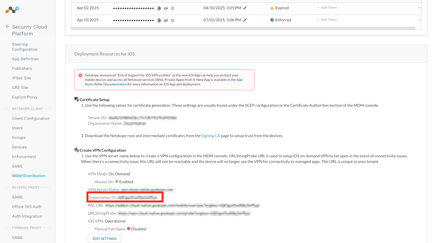This screenshot has width=432, height=243.
Task: Reveal the hidden Apr 02 2025 token
Action: [x=166, y=8]
